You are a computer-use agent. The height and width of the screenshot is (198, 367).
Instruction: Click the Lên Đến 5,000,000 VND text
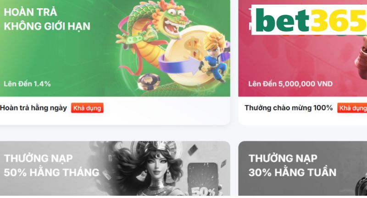[x=290, y=84]
